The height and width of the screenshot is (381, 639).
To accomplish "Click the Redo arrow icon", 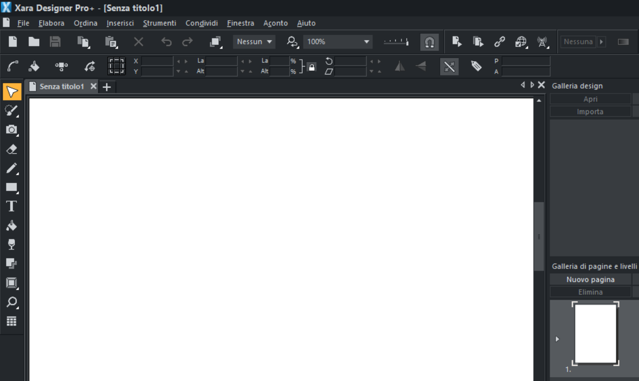I will click(187, 42).
